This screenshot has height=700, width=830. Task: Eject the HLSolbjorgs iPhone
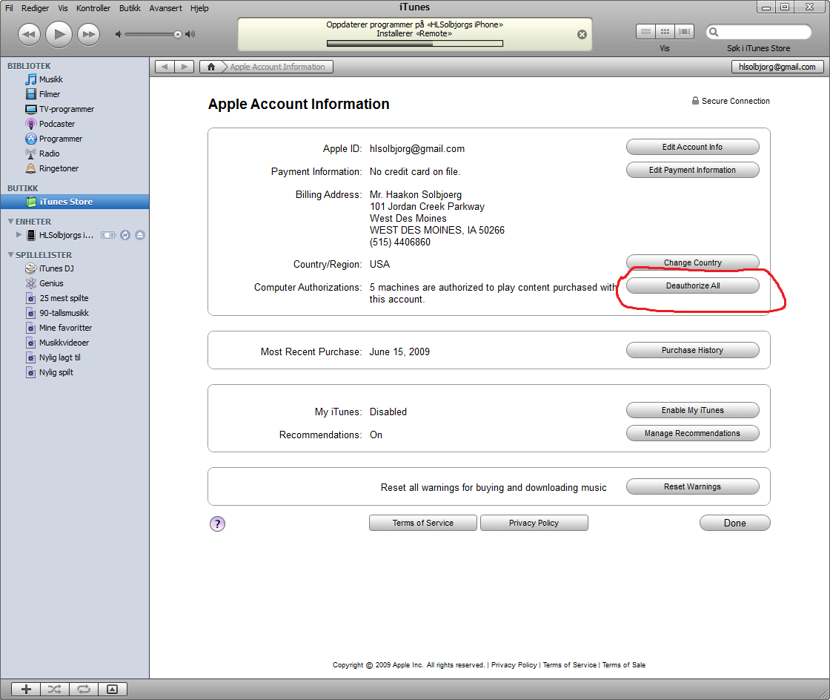140,235
